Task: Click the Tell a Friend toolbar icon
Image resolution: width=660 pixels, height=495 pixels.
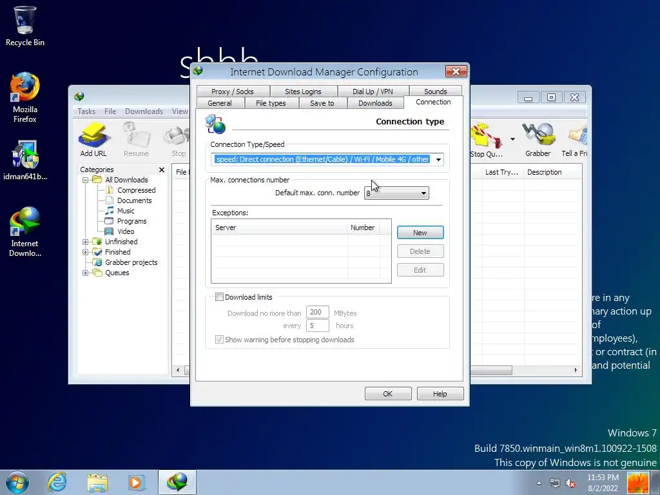Action: 575,139
